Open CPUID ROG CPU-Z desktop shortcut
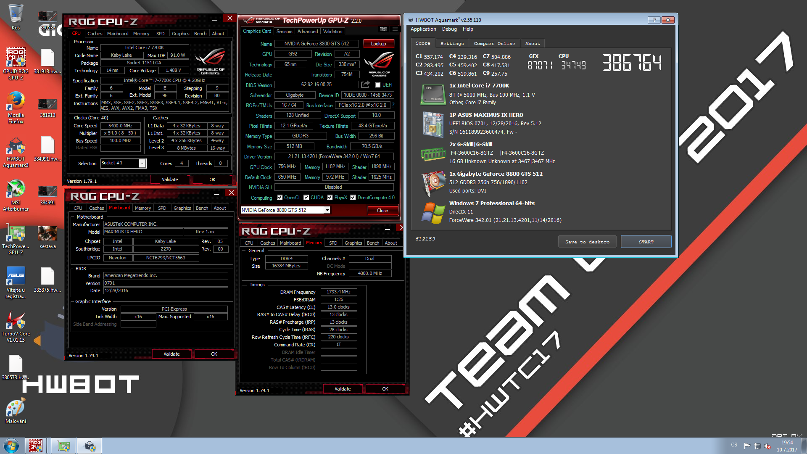Screen dimensions: 807x454 pyautogui.click(x=16, y=63)
